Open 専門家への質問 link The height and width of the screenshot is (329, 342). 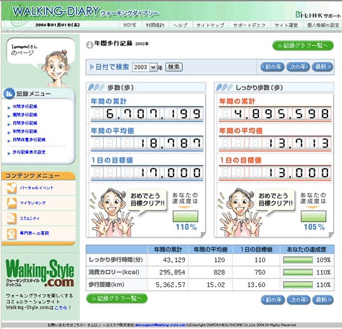34,233
